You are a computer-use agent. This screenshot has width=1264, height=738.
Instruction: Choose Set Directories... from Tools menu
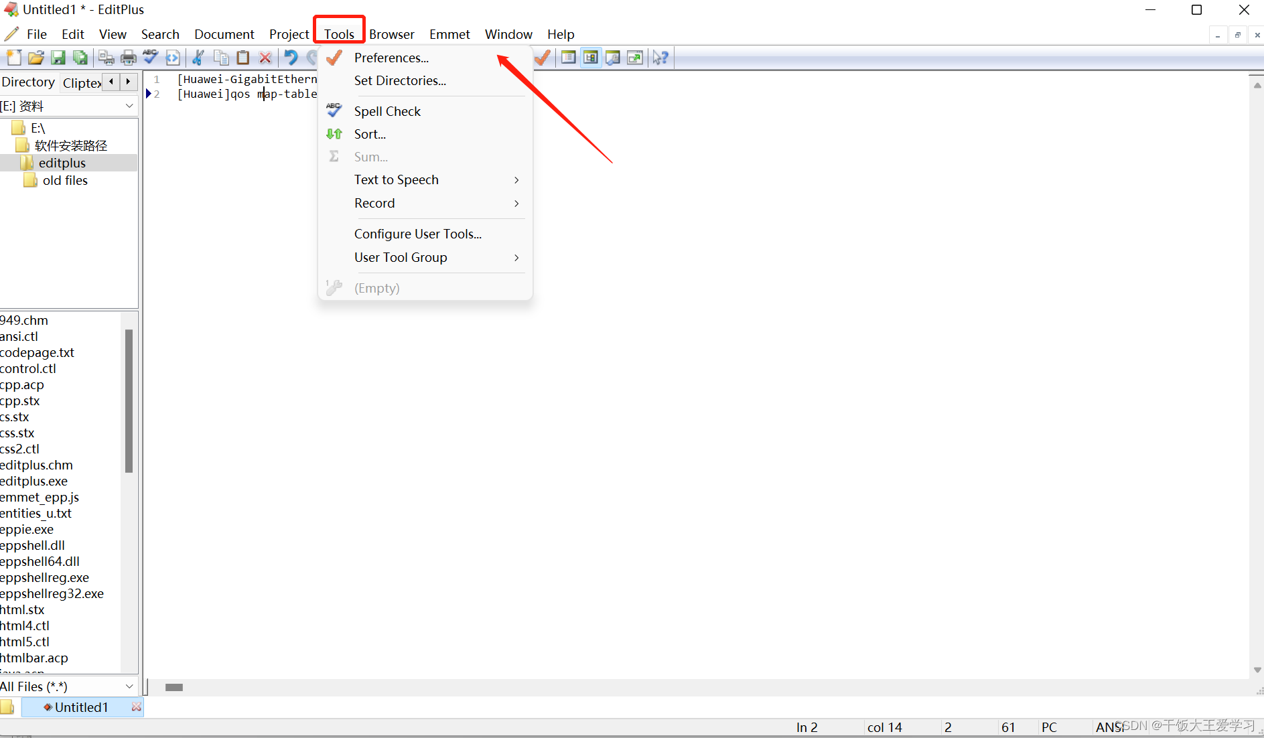pos(425,80)
